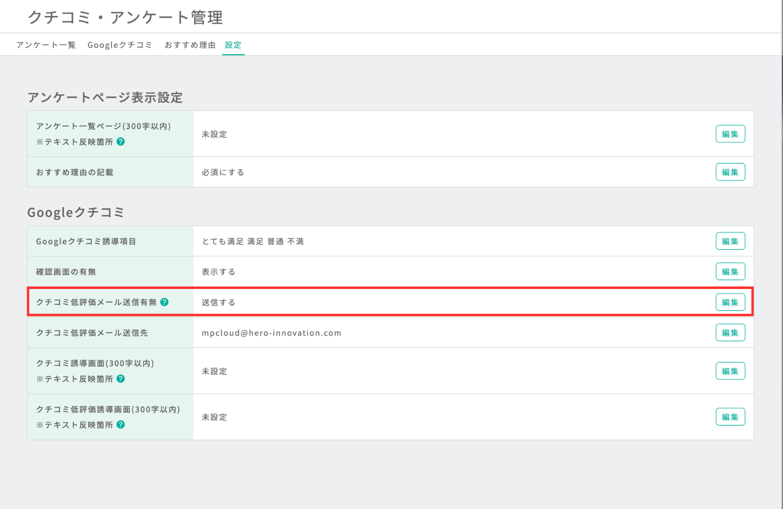This screenshot has width=783, height=509.
Task: Open help icon under クチコミ低評価誘導画面(300字以内)
Action: click(121, 424)
